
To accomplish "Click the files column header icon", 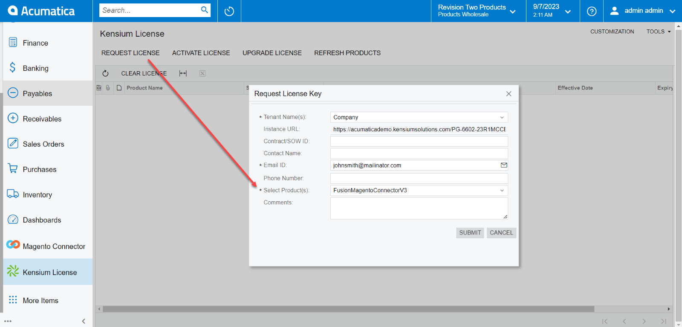I will click(119, 88).
